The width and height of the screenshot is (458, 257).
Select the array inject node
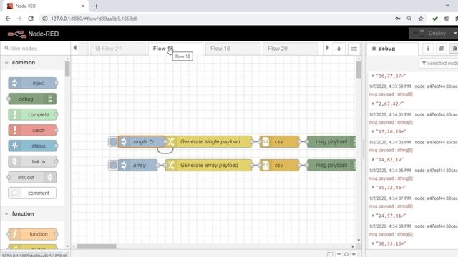[x=138, y=165]
